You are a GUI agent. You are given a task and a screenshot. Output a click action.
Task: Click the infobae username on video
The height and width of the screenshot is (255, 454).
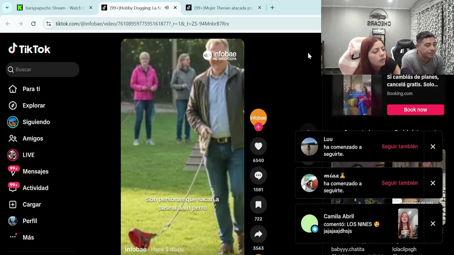point(135,249)
